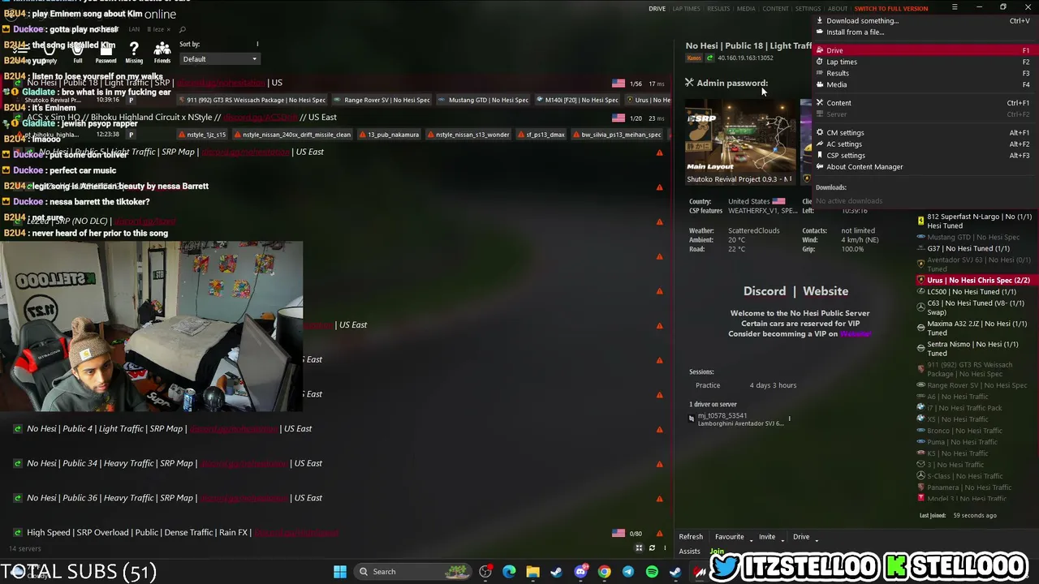1039x584 pixels.
Task: Select Lap times in the dropdown menu
Action: point(925,62)
